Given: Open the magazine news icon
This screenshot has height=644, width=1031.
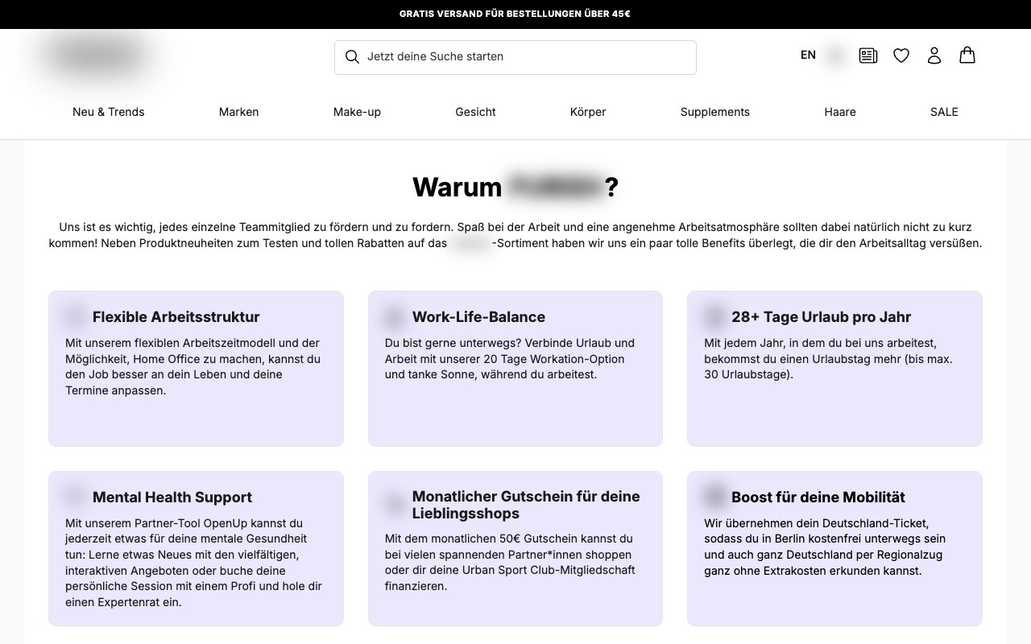Looking at the screenshot, I should point(868,56).
